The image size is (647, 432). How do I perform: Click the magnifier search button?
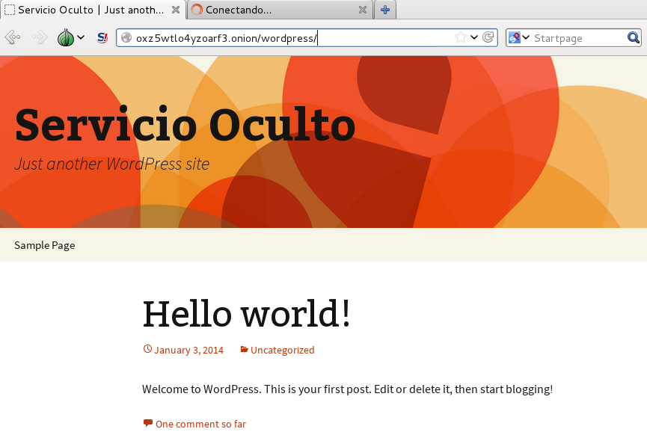634,38
